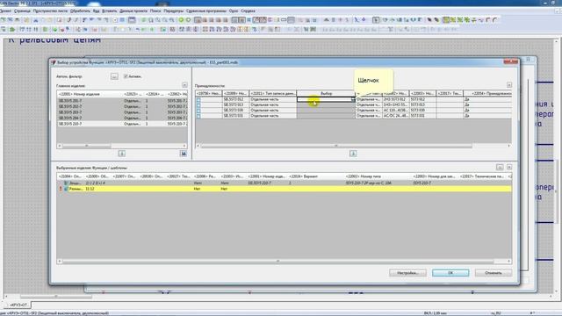Click the Отменить button
562x316 pixels.
tap(494, 273)
